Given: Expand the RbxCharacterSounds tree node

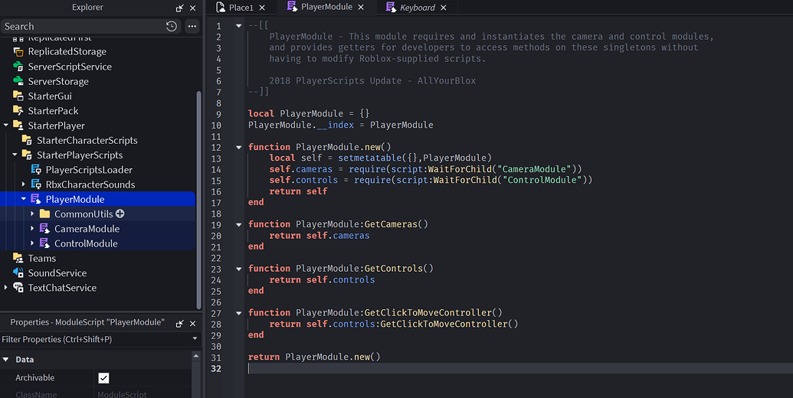Looking at the screenshot, I should point(23,184).
